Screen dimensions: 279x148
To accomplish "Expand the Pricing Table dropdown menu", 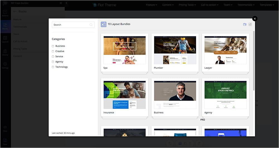I will pos(187,5).
